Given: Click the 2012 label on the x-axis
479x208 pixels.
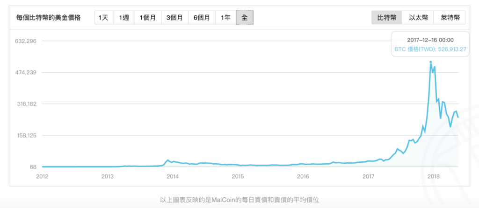Looking at the screenshot, I should coord(42,176).
